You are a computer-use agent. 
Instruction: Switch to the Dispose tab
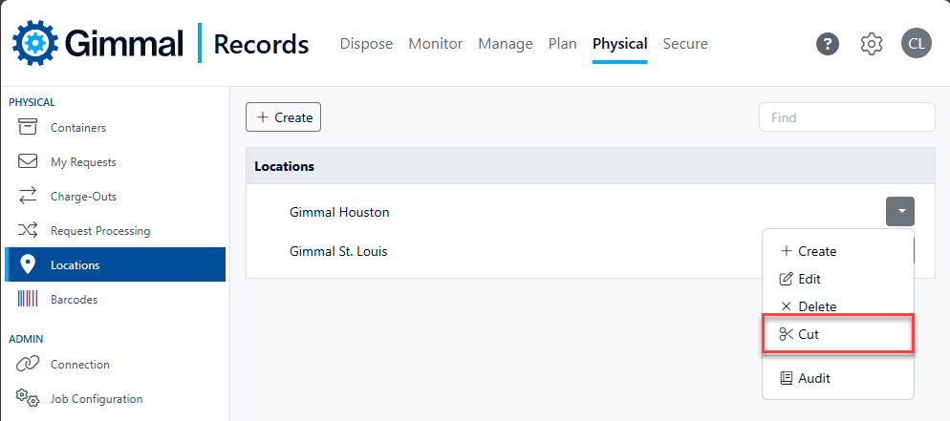click(366, 44)
